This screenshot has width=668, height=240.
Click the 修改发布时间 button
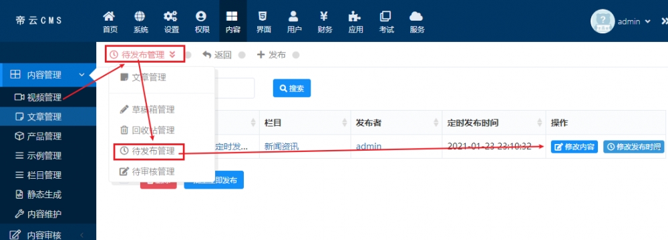[x=634, y=147]
